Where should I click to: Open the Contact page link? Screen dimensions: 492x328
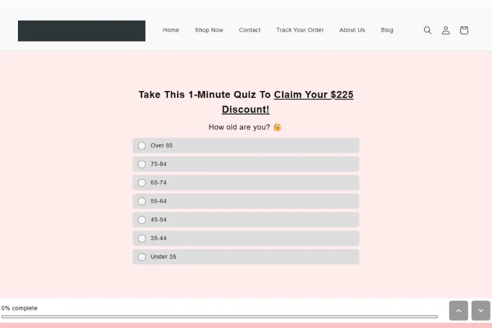tap(250, 30)
